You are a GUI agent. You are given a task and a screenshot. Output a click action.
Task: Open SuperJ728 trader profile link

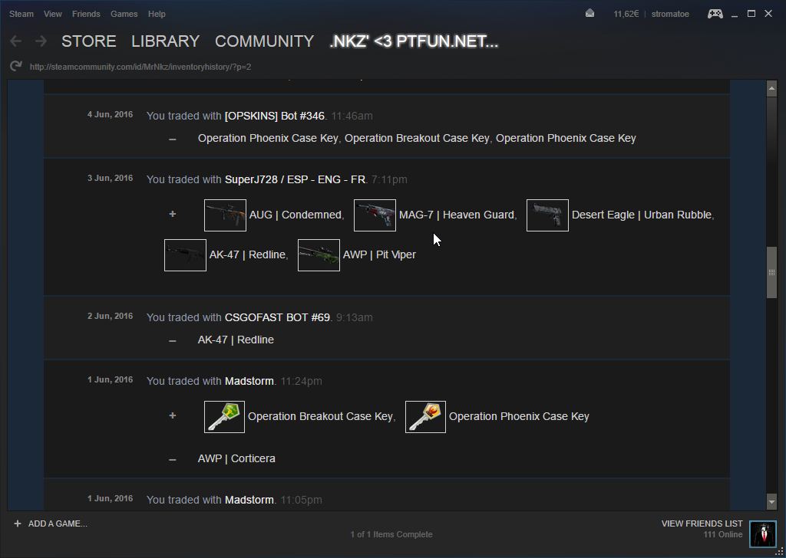(295, 179)
